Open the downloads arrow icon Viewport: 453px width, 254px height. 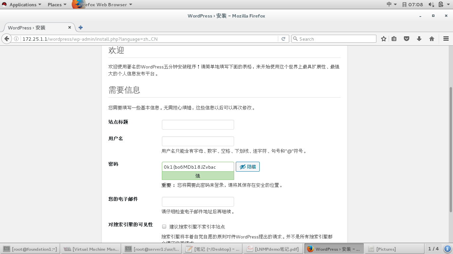419,39
